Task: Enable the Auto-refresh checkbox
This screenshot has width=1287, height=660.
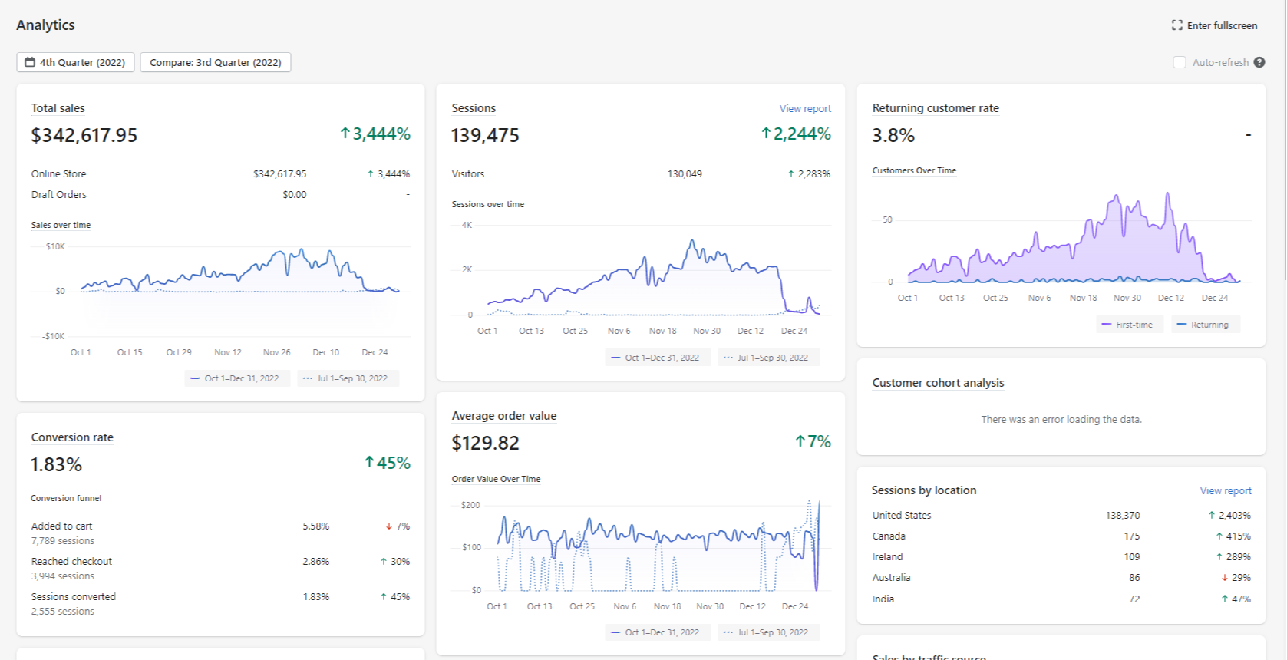Action: (1180, 62)
